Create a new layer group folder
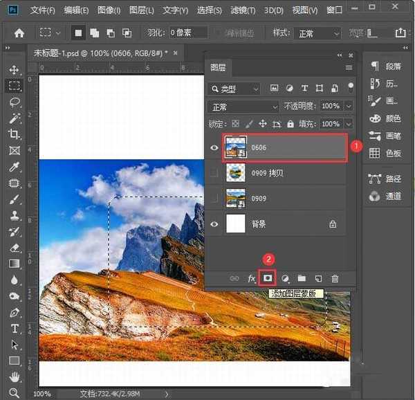The height and width of the screenshot is (400, 415). [x=302, y=278]
